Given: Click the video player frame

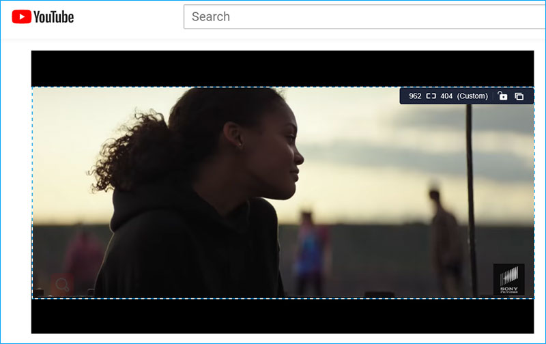Looking at the screenshot, I should pyautogui.click(x=283, y=192).
